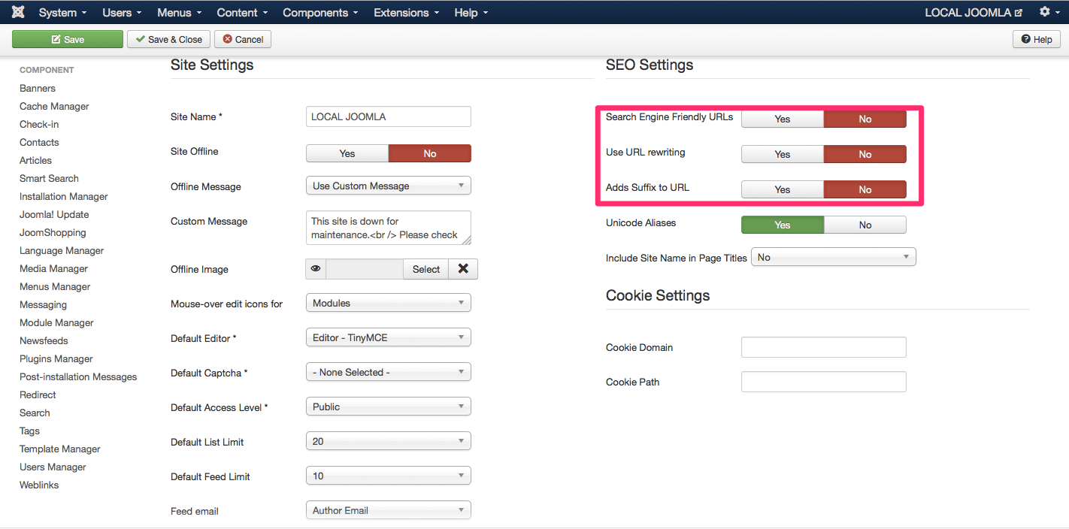
Task: Open the Default Editor dropdown
Action: click(x=388, y=337)
